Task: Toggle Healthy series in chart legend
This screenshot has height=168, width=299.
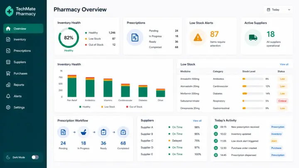Action: [x=85, y=107]
